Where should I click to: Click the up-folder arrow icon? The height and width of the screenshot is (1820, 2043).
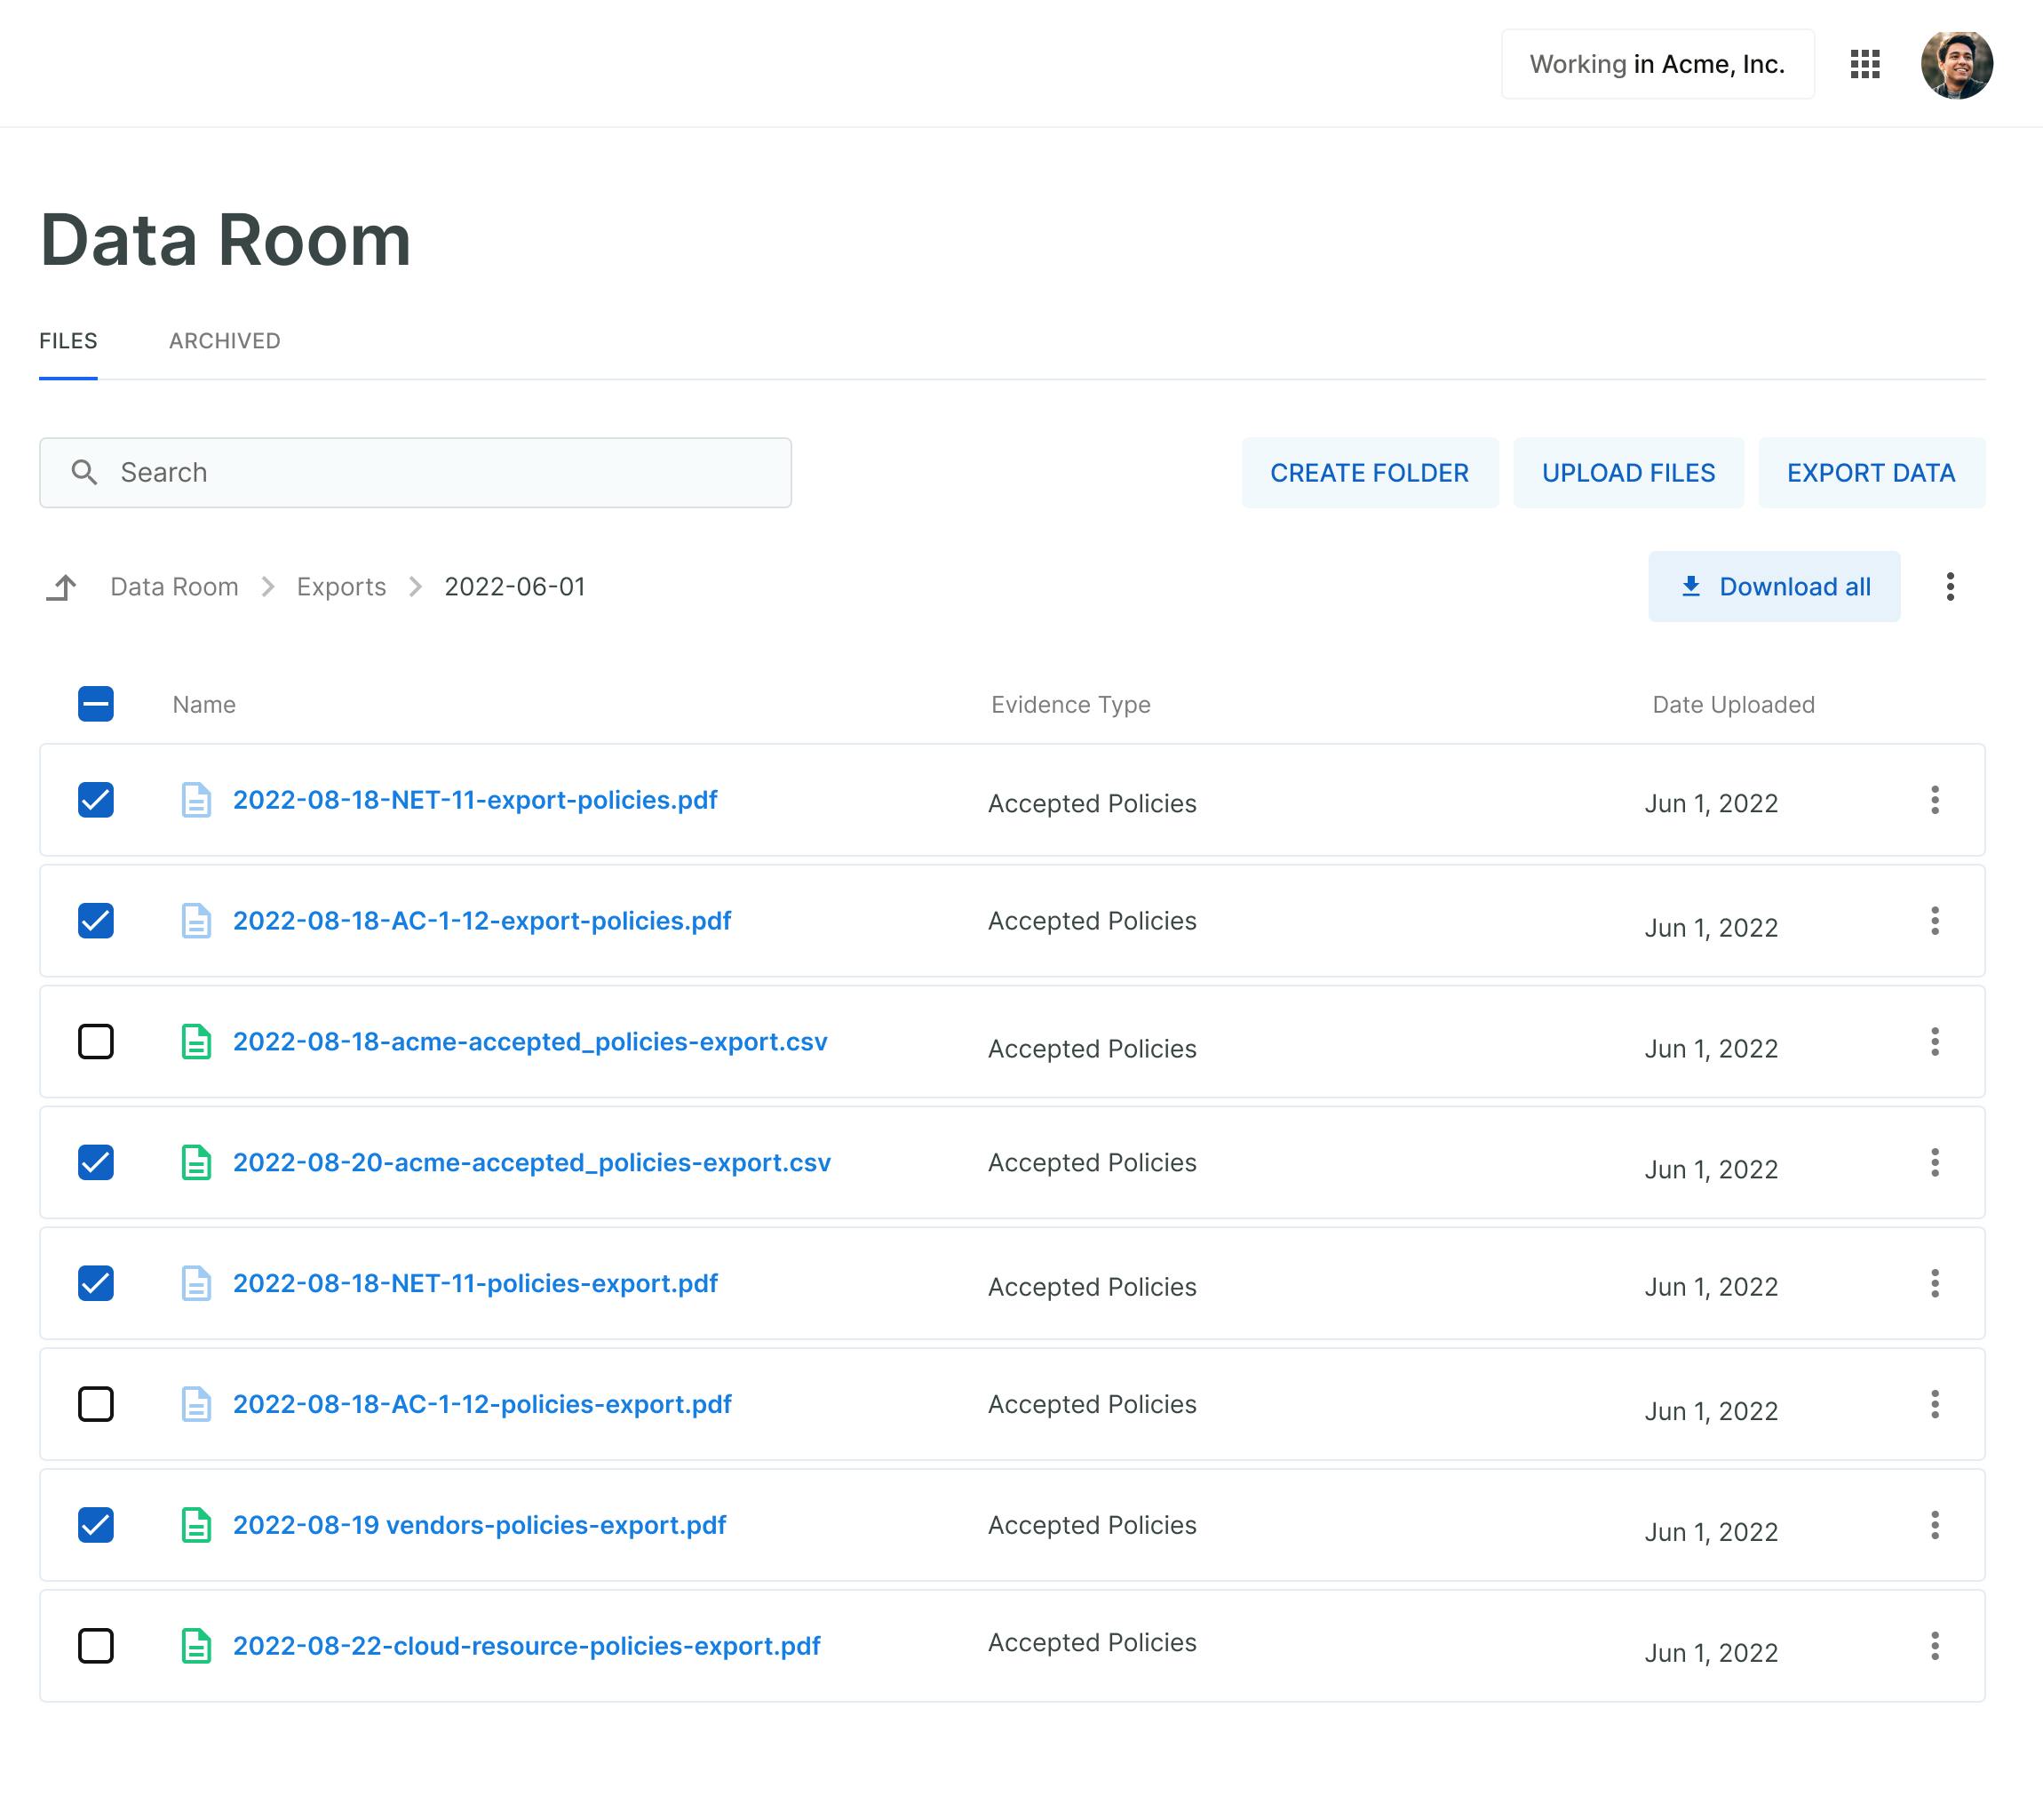[62, 587]
